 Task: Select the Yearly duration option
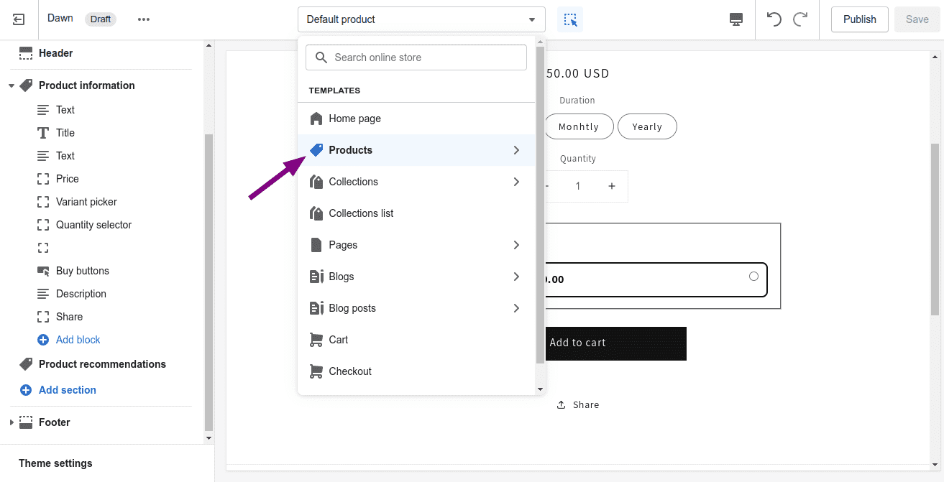point(646,126)
